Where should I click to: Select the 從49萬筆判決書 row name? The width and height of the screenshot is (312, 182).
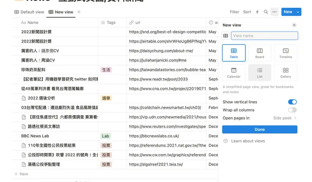coord(52,88)
